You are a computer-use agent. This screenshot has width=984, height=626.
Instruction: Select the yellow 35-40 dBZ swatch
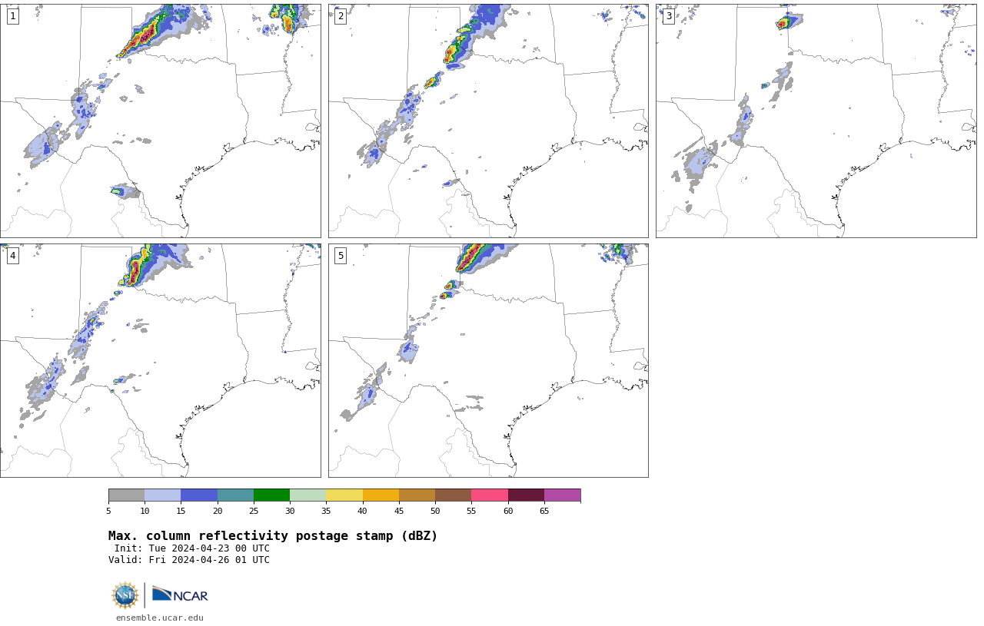344,495
